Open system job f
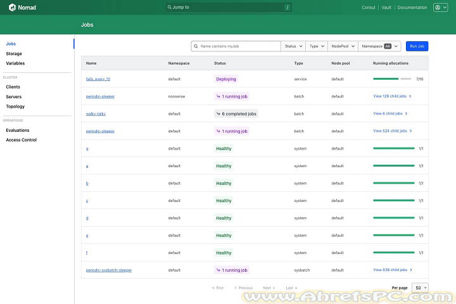This screenshot has width=456, height=304. [87, 253]
